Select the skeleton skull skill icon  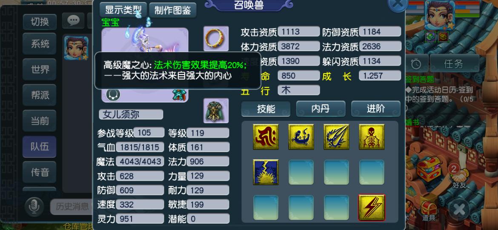(x=372, y=137)
